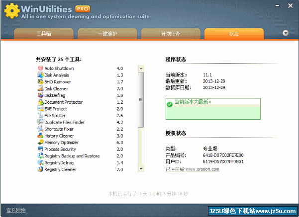
Task: Click the 当前版本为最新 status message
Action: point(193,102)
